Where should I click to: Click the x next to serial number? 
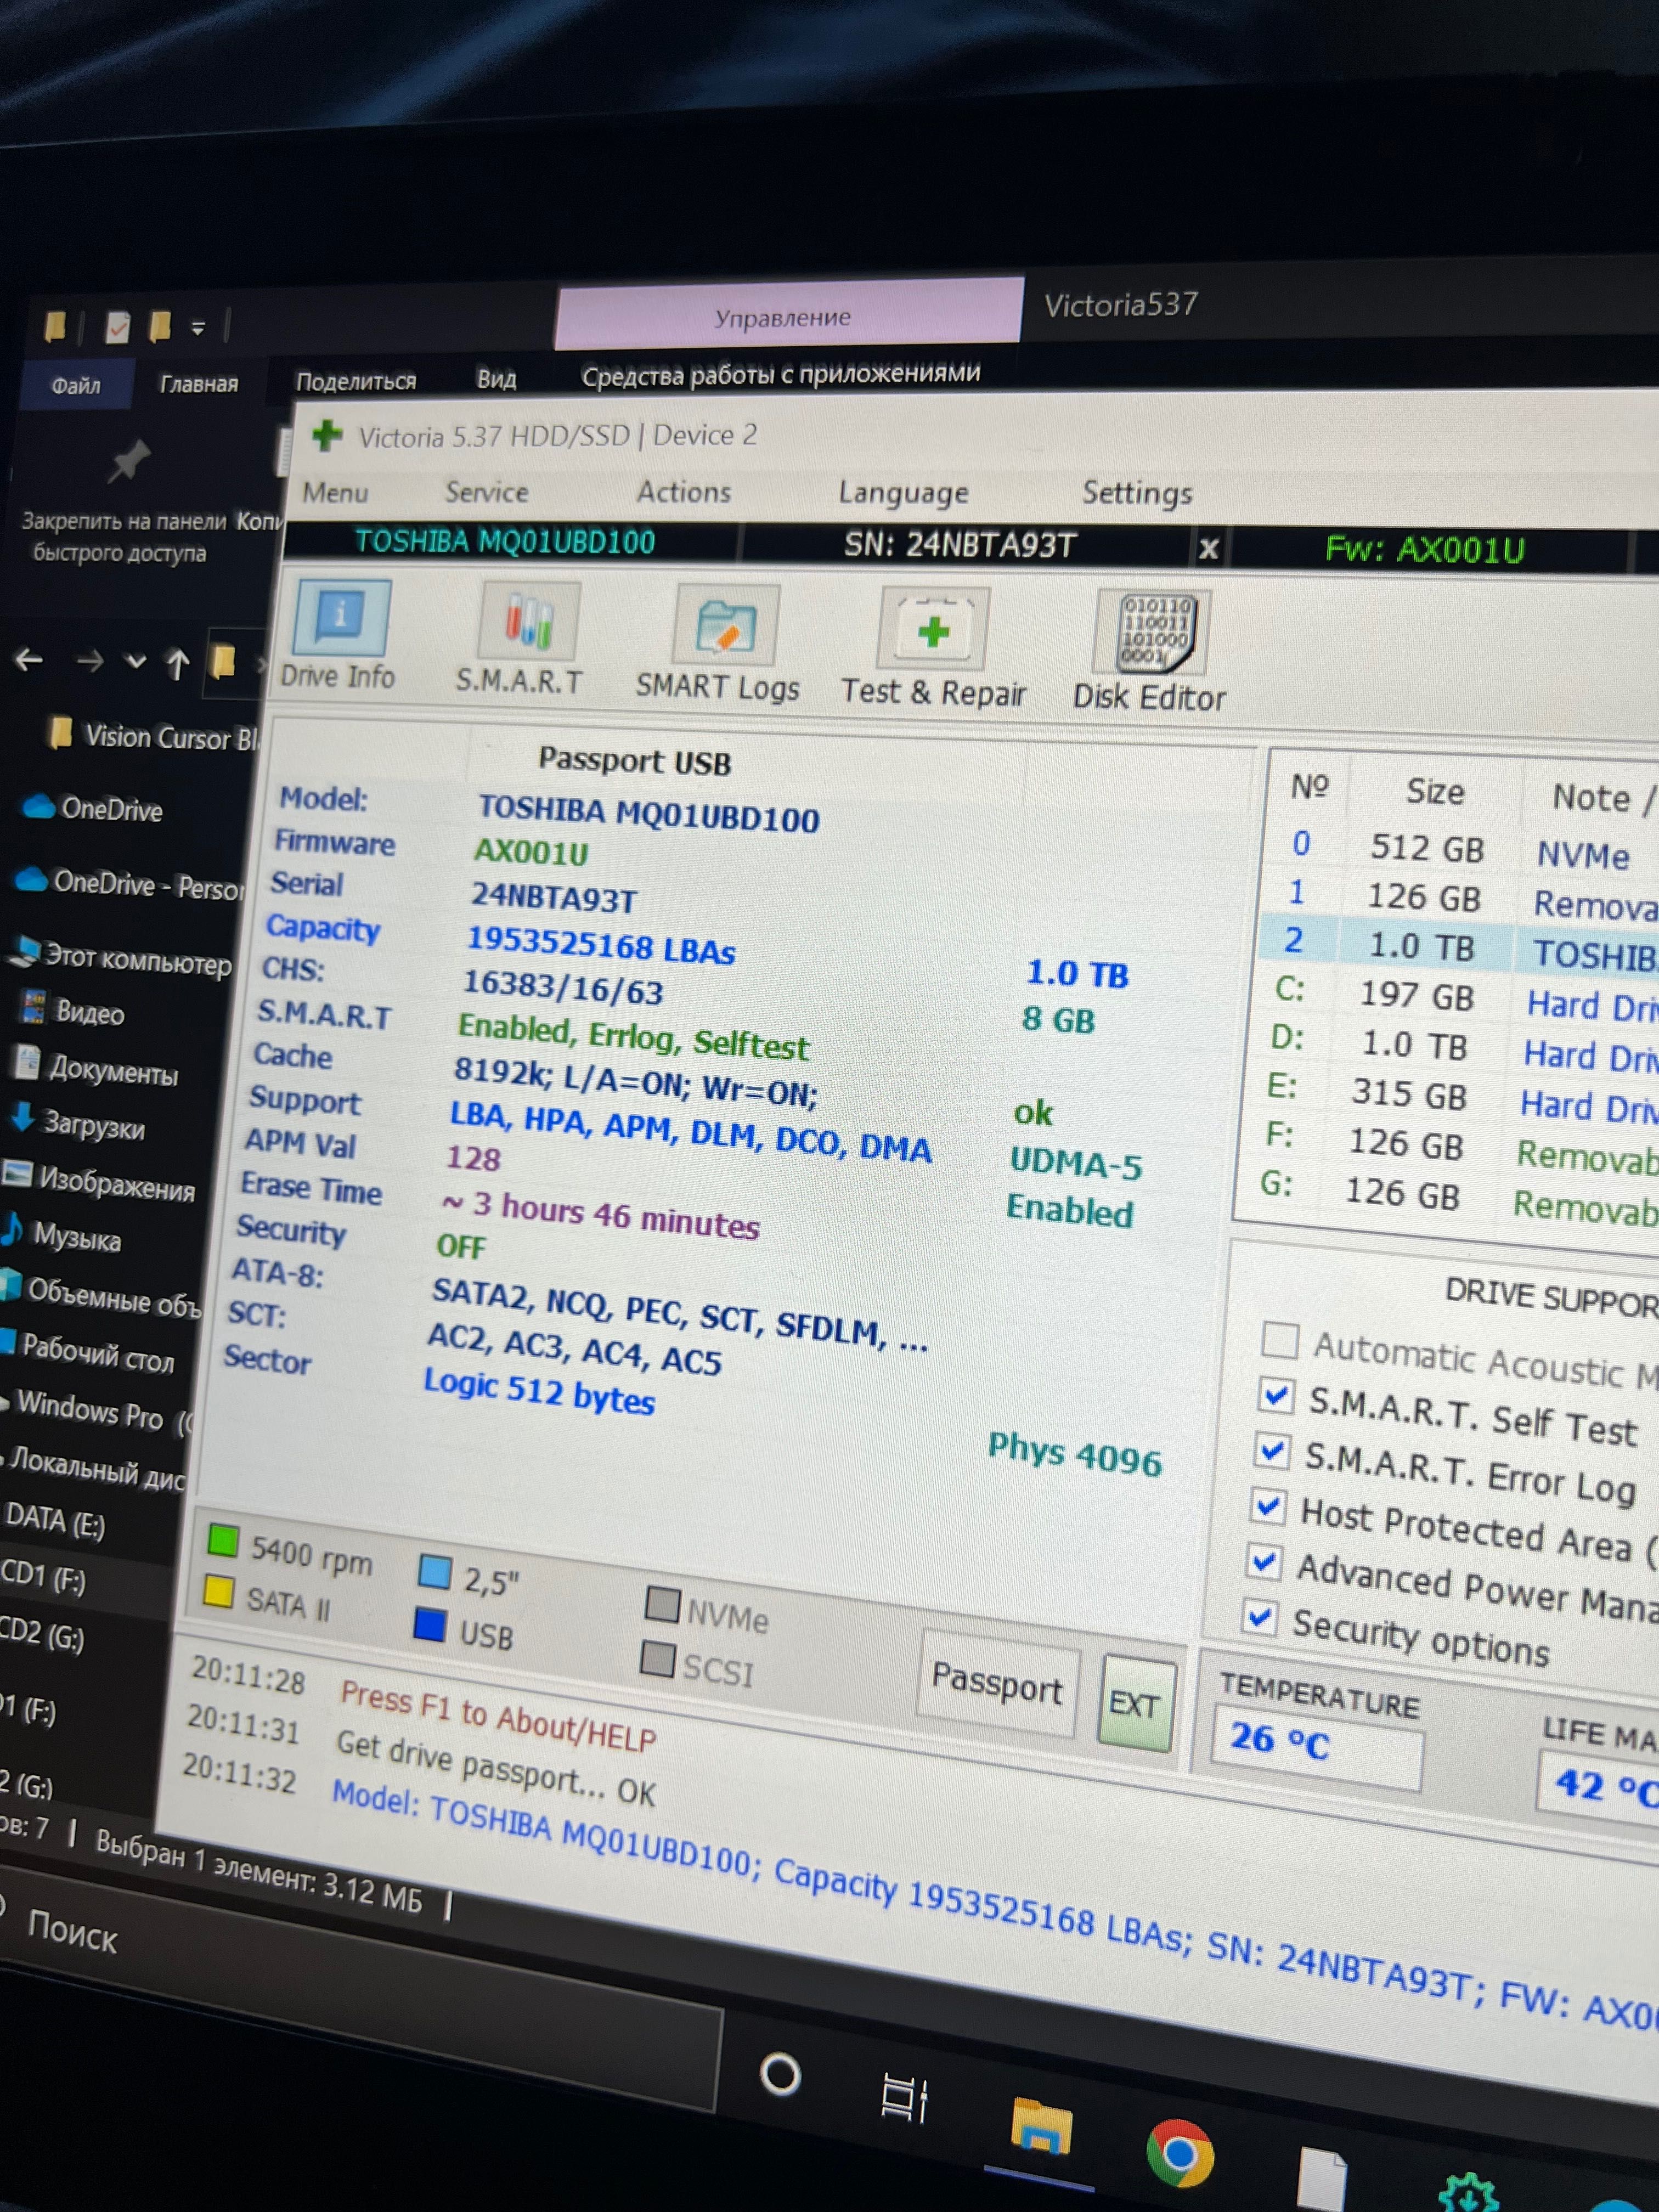[1208, 548]
